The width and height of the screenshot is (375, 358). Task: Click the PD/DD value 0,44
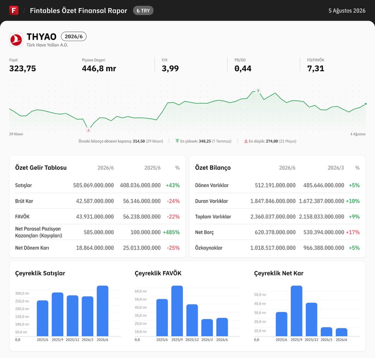coord(243,69)
